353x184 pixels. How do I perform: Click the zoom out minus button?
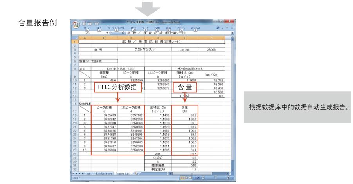(203, 178)
